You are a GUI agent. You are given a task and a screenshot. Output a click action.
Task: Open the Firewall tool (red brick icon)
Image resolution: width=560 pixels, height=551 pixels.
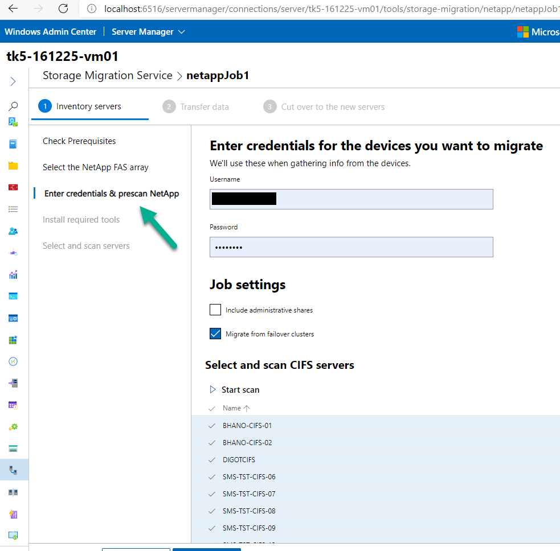click(13, 187)
